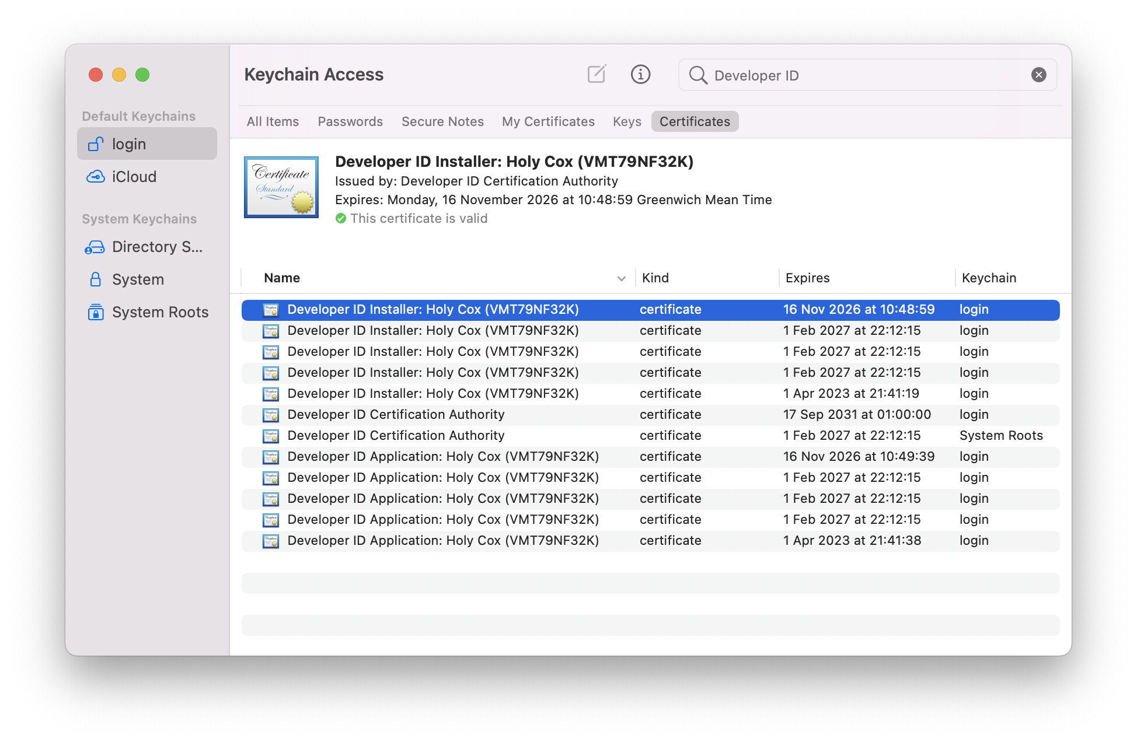
Task: Click the 17 Sep 2031 at 01:00:00 expiry cell
Action: pos(857,415)
